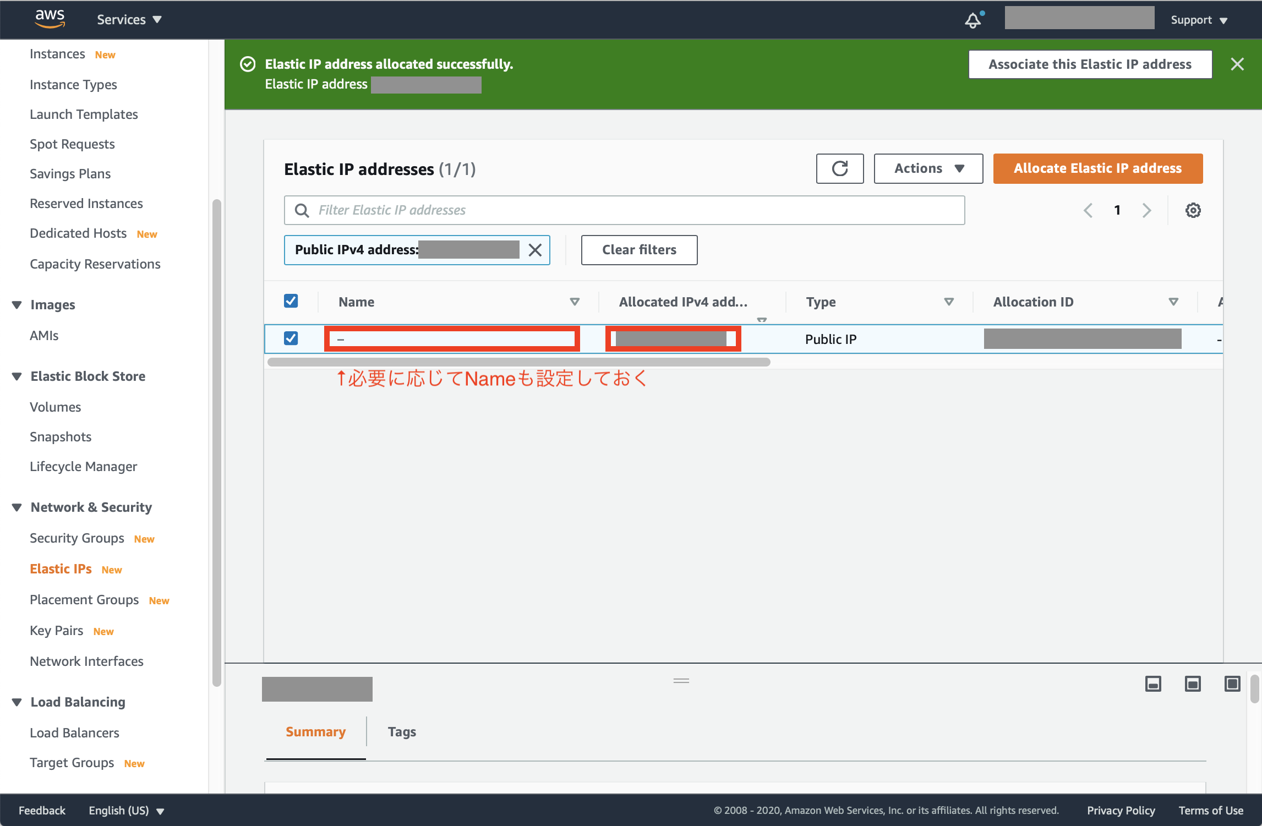Open the Services dropdown

(x=129, y=20)
